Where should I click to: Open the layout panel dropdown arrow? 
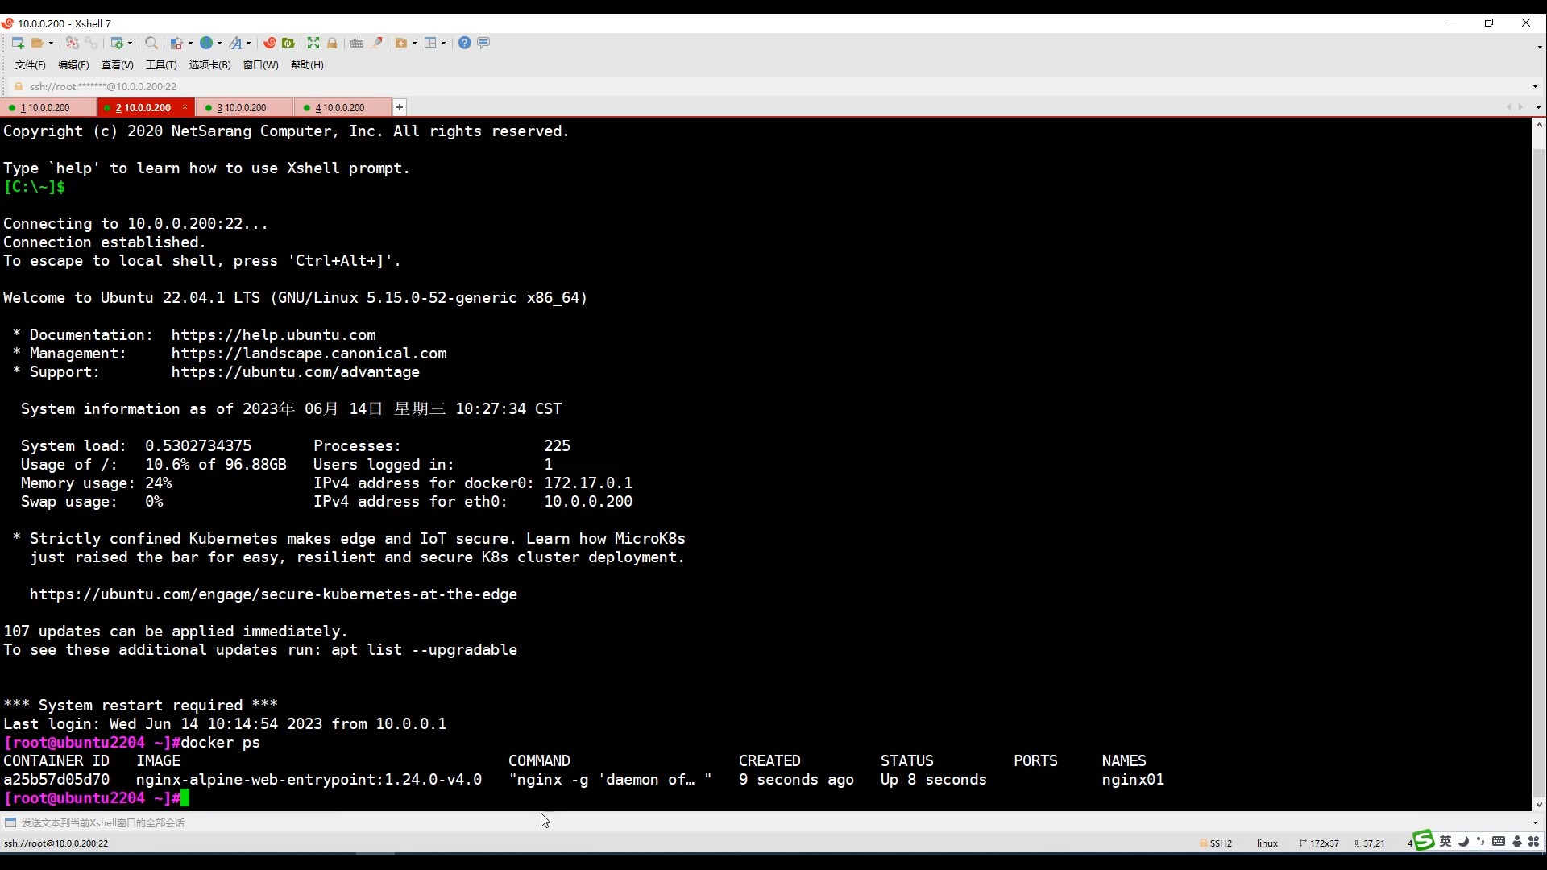coord(443,43)
